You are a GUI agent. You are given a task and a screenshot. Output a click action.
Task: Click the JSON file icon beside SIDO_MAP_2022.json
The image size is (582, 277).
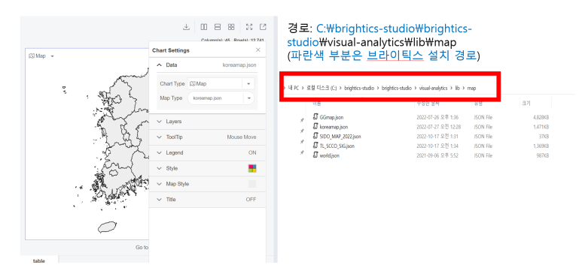pyautogui.click(x=315, y=136)
